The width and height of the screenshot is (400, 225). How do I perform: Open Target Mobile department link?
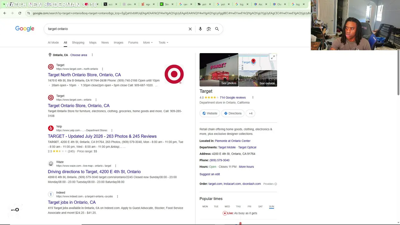coord(227,147)
